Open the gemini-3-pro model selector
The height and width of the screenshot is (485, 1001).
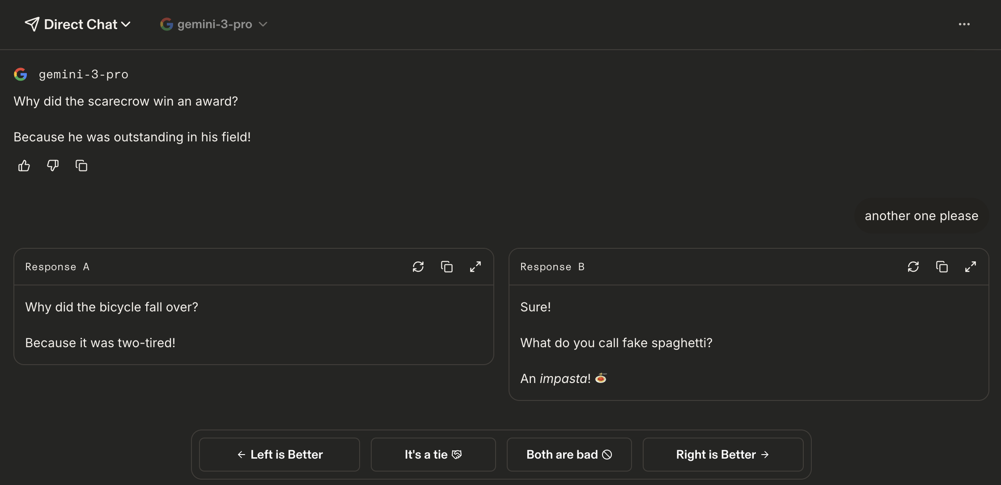pyautogui.click(x=214, y=24)
